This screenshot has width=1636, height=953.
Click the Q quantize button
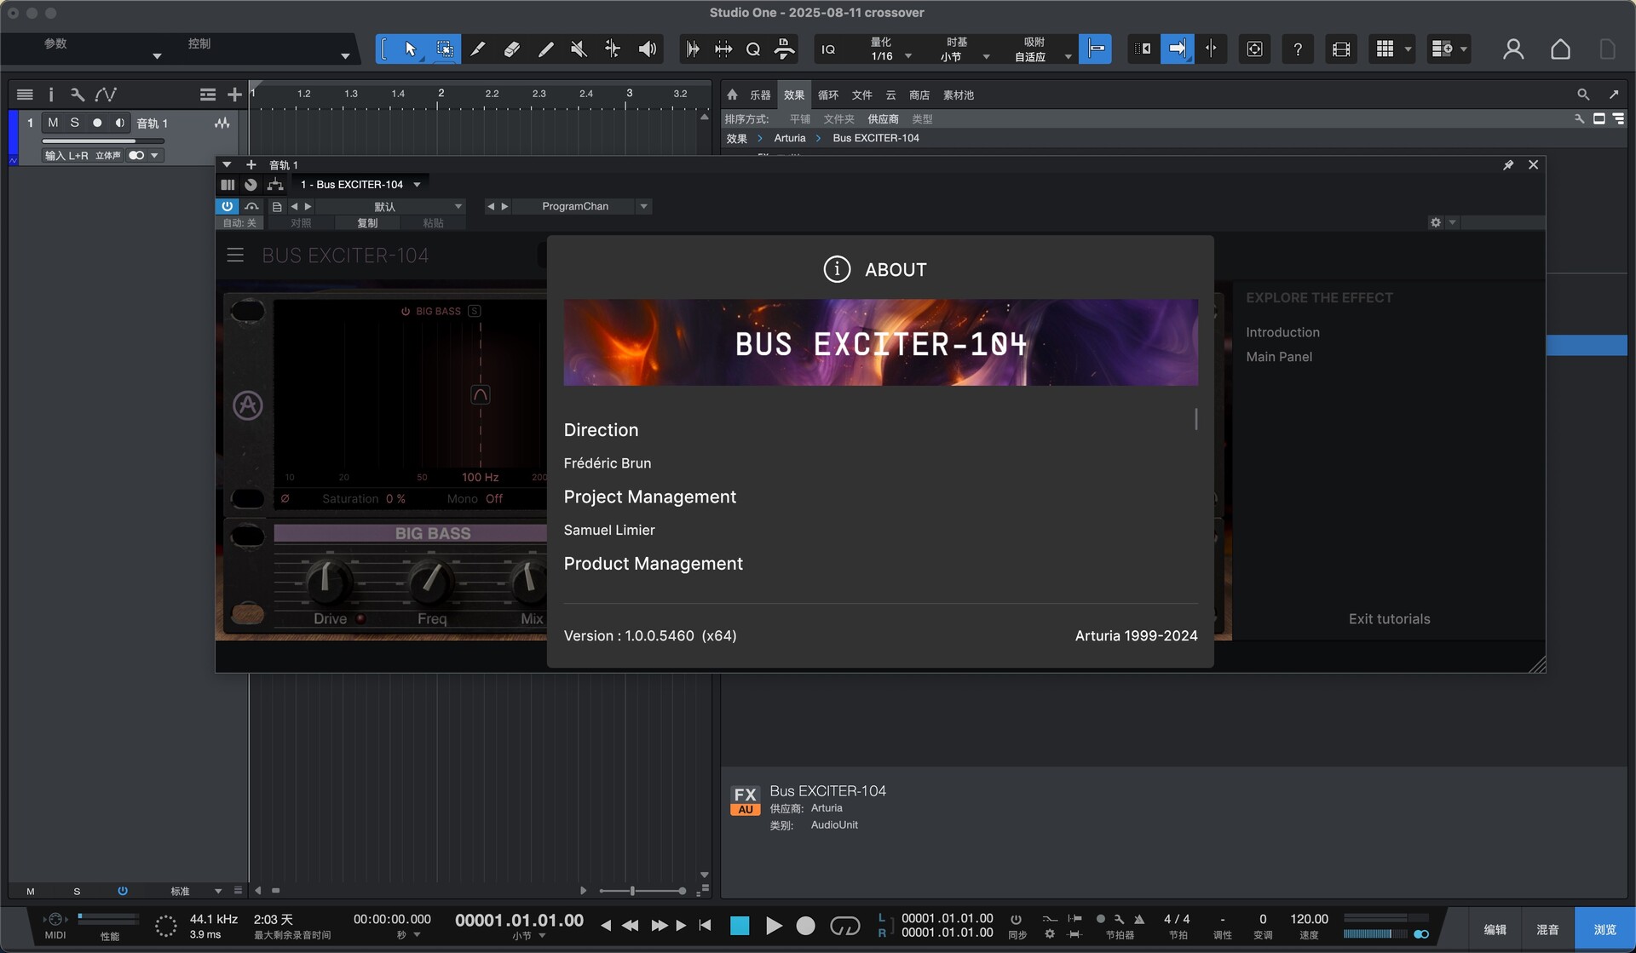click(753, 49)
